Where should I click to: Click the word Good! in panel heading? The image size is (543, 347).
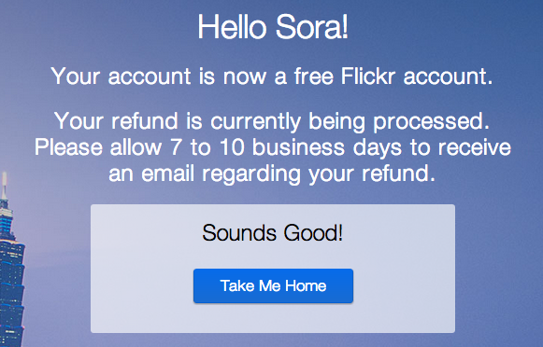tap(313, 233)
